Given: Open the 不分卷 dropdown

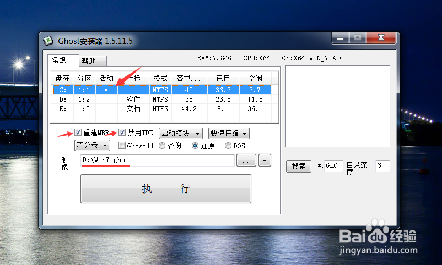Looking at the screenshot, I should coord(92,146).
